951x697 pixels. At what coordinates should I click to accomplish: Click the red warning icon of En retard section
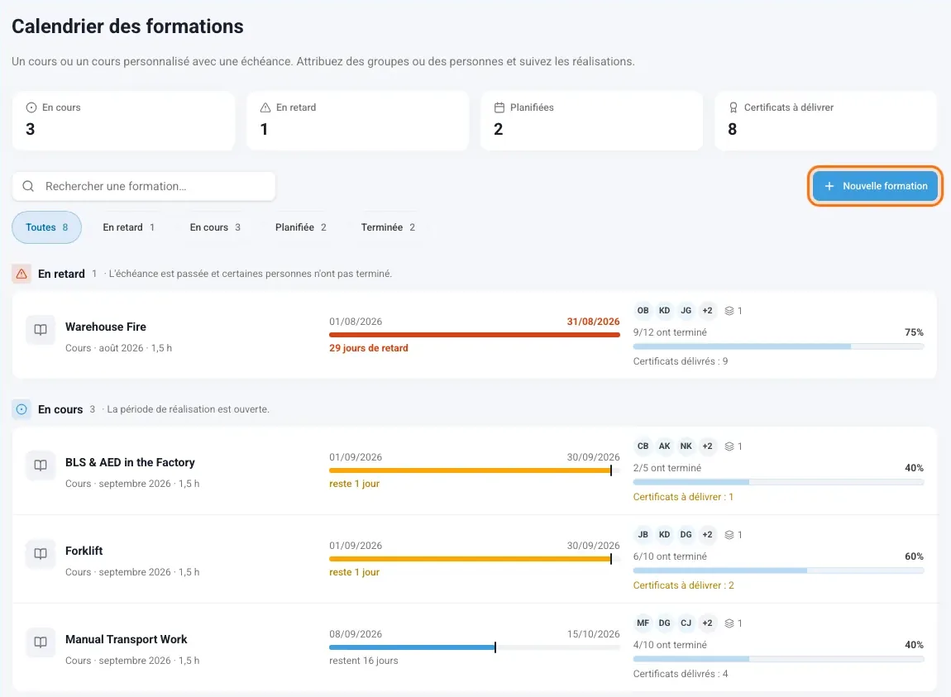point(22,274)
